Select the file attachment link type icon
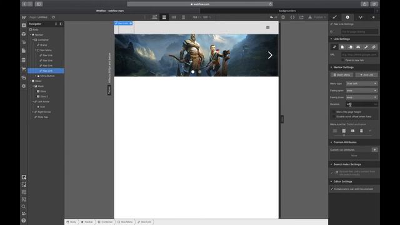Viewport: 400px width, 225px height. click(374, 47)
